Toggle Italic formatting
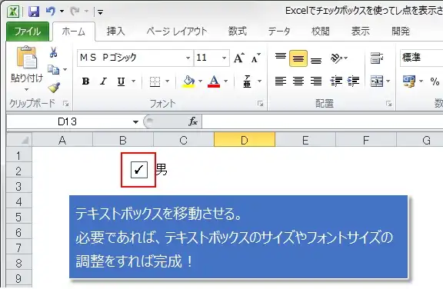The width and height of the screenshot is (443, 289). (103, 81)
